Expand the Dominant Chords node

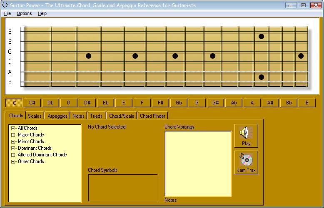13,148
